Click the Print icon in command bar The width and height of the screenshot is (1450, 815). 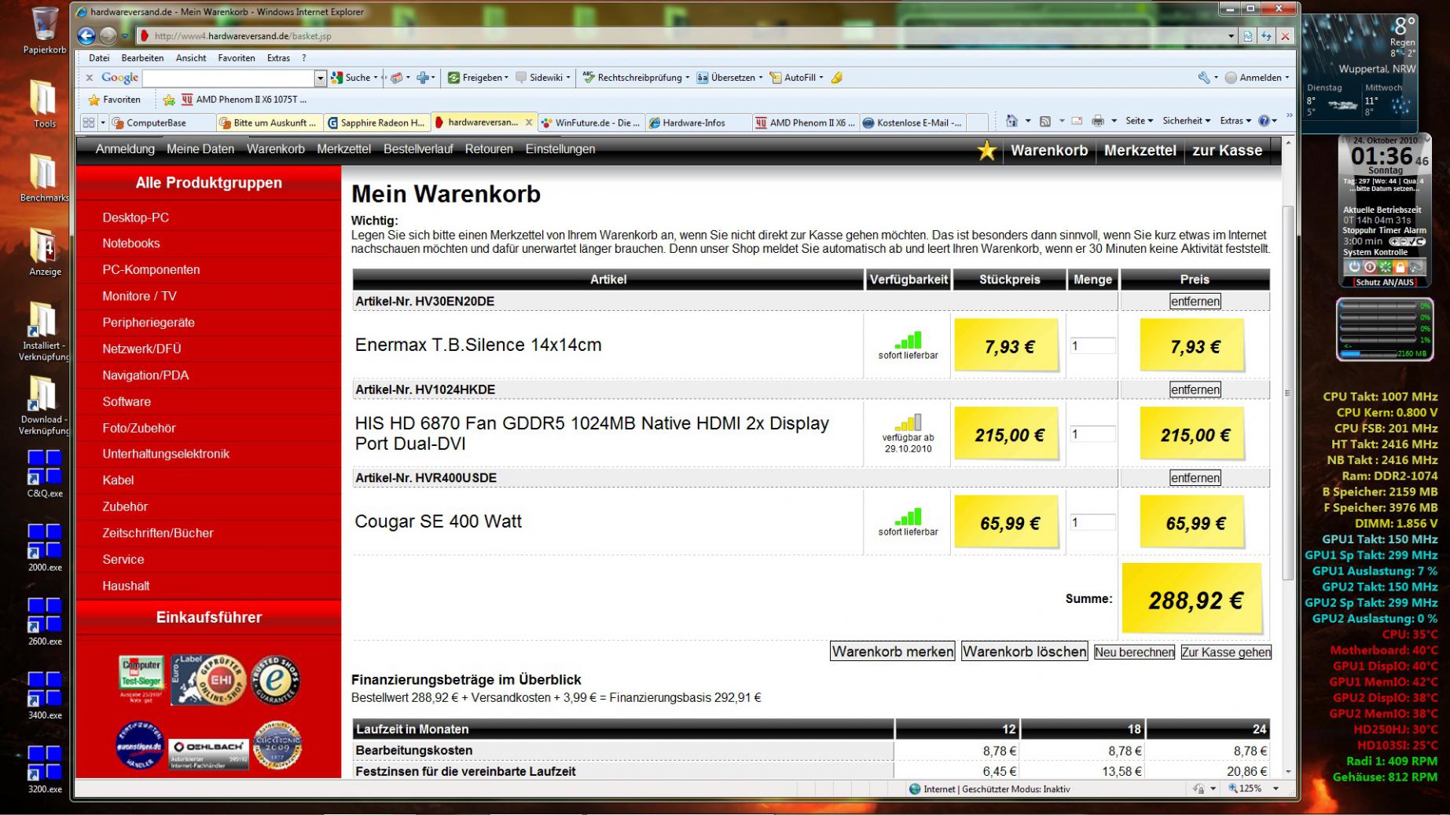(1098, 121)
